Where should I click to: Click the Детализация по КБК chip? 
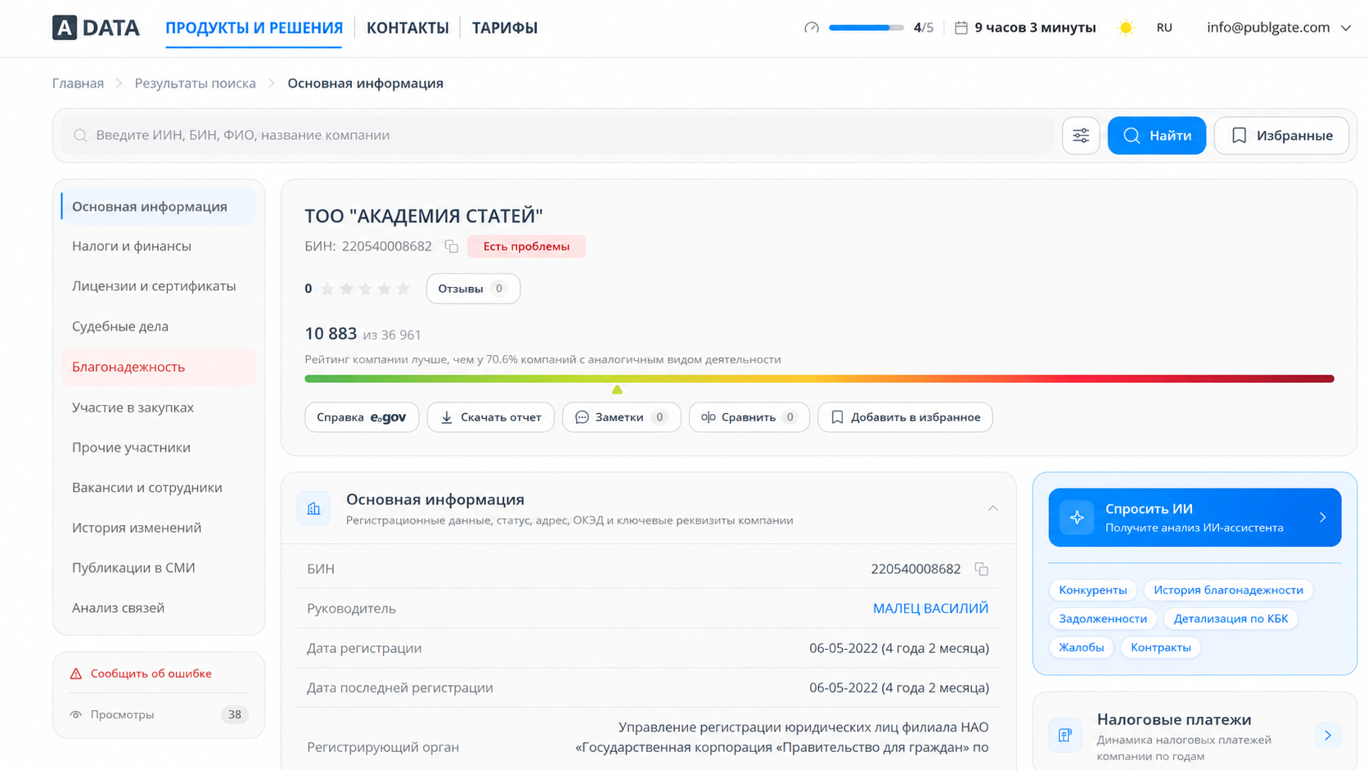[1231, 619]
